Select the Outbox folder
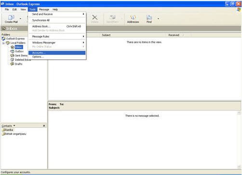Screen dimensions: 242x175 [x=19, y=51]
